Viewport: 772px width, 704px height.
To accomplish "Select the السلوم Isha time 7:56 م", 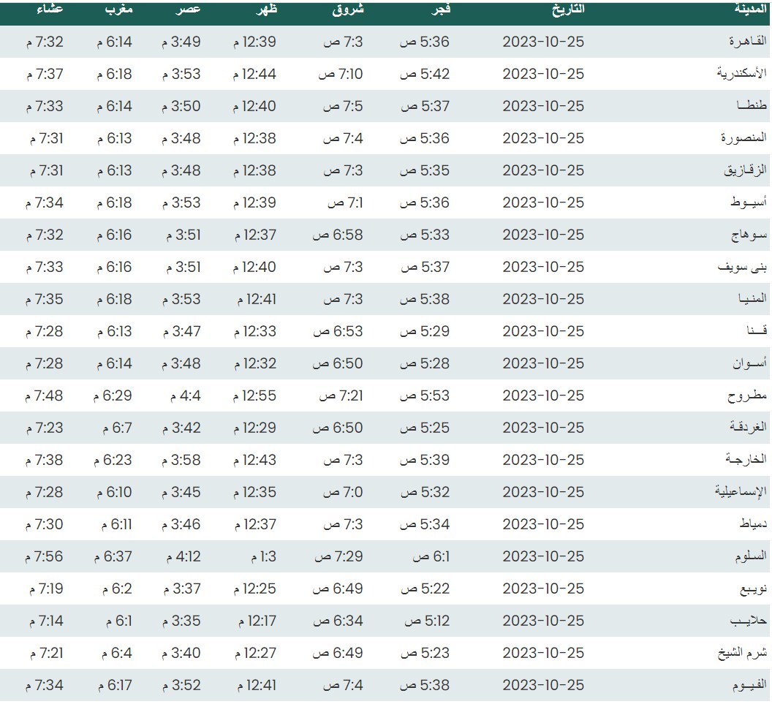I will tap(45, 556).
